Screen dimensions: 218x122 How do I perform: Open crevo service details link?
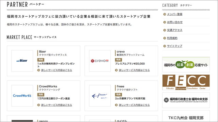point(134,70)
